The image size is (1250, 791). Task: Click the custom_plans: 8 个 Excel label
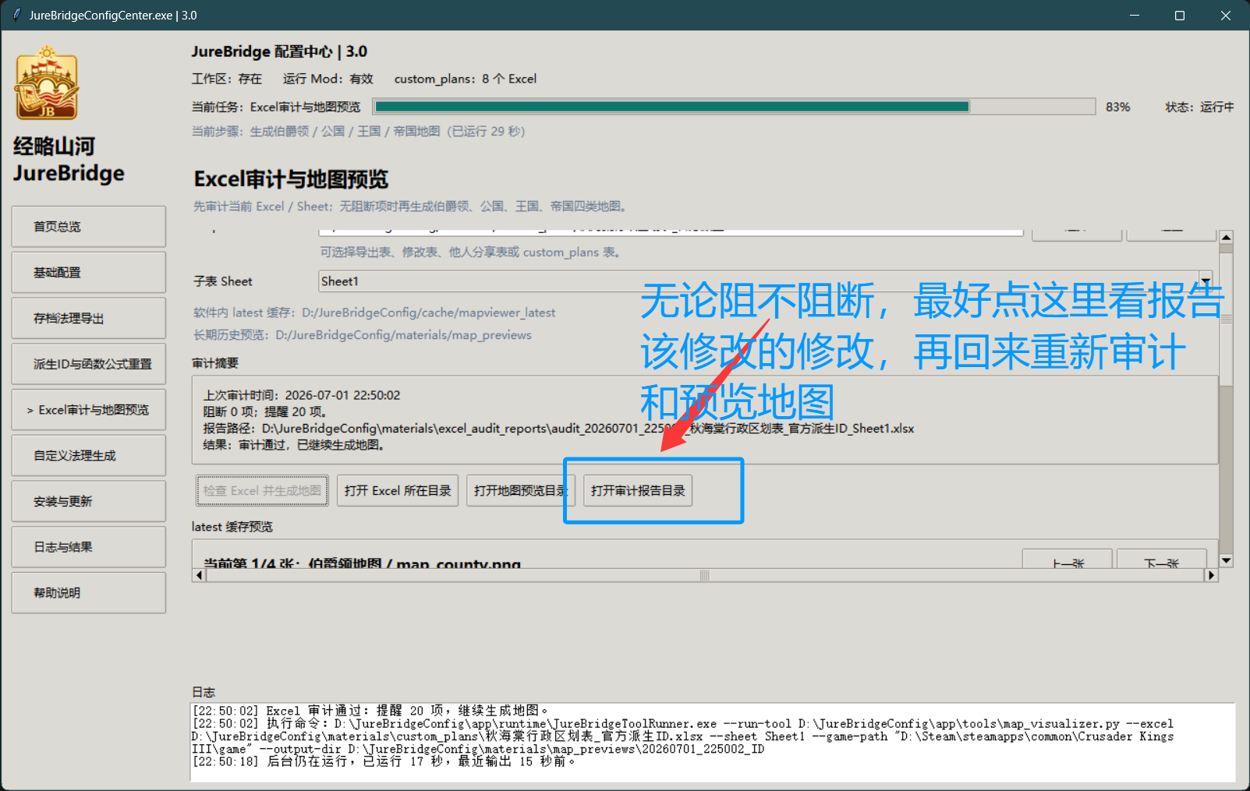(466, 79)
